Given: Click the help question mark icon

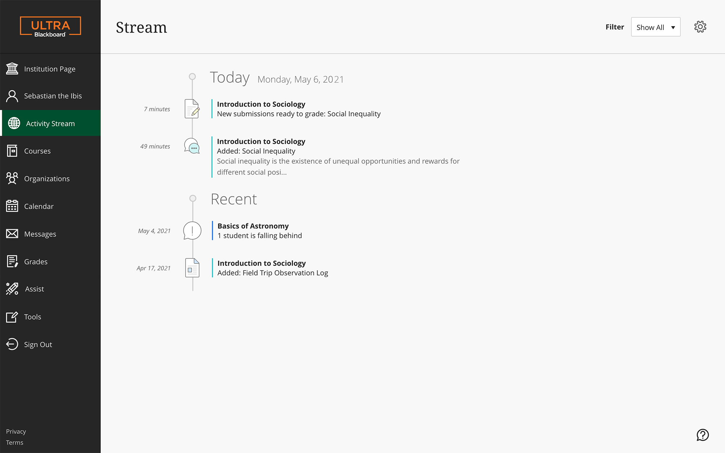Looking at the screenshot, I should coord(703,435).
